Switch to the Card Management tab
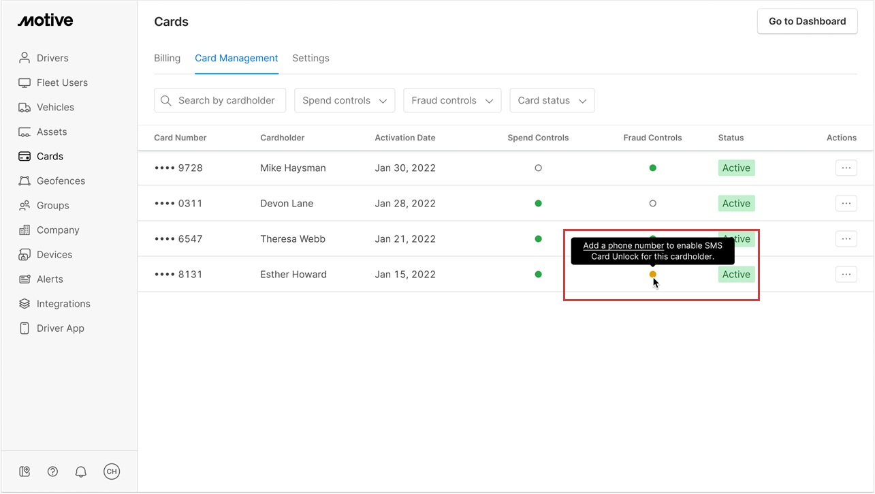 click(236, 58)
